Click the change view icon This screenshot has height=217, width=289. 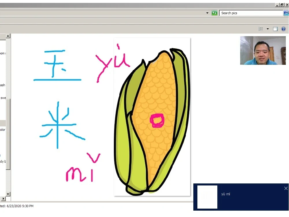click(x=261, y=29)
